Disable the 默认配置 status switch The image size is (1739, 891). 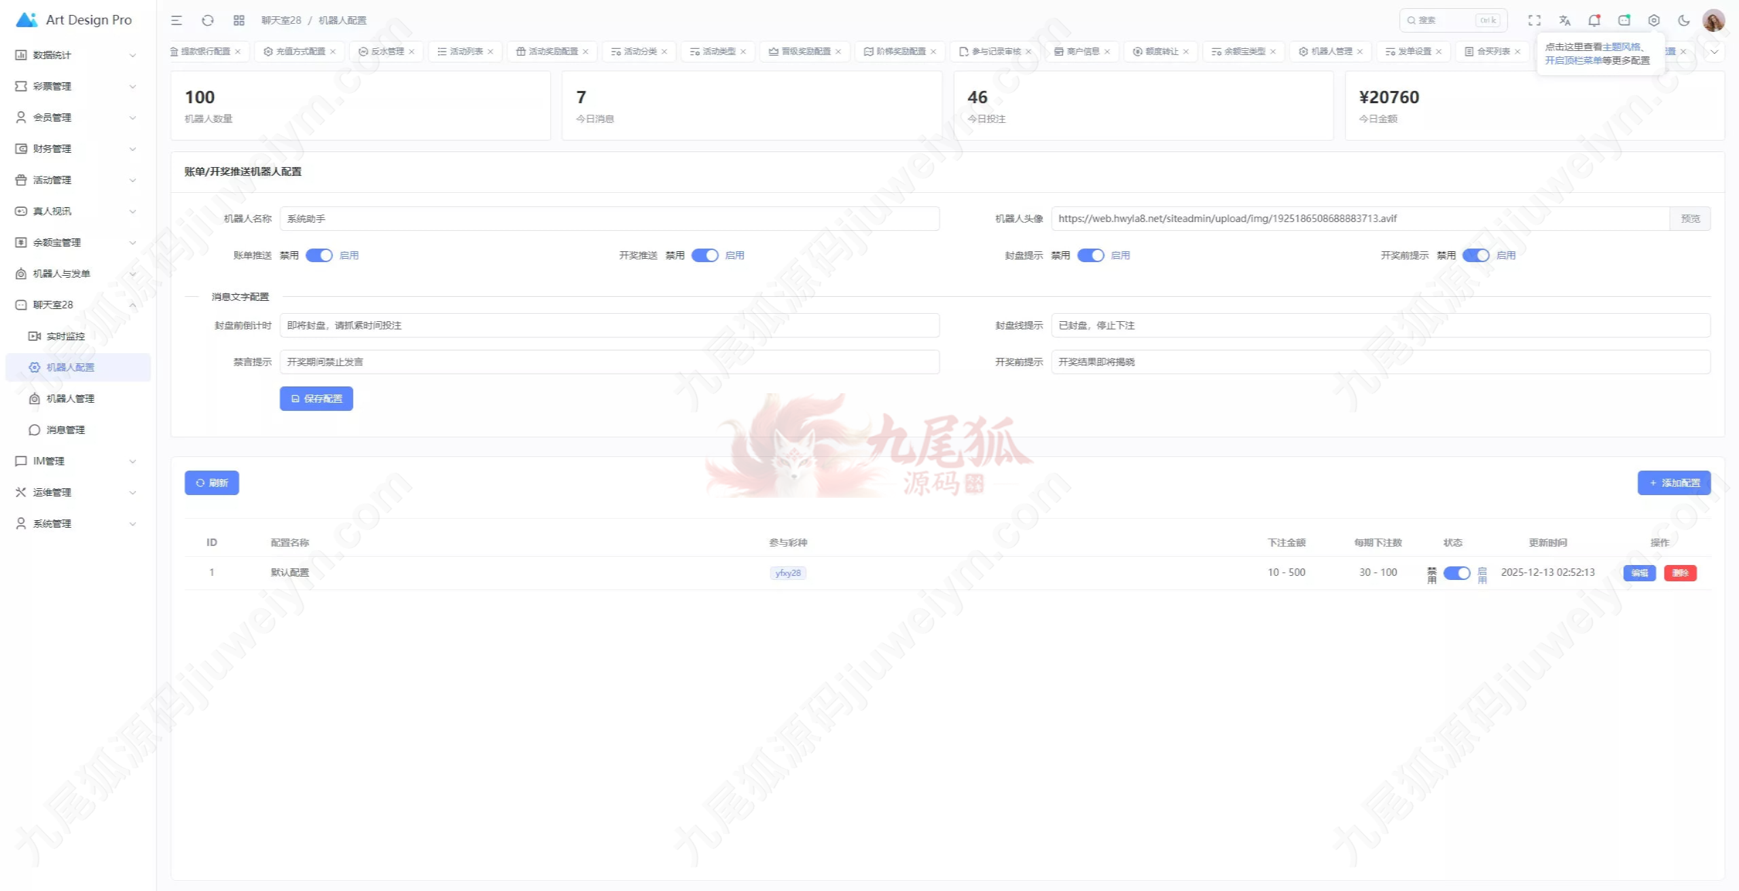[1456, 573]
